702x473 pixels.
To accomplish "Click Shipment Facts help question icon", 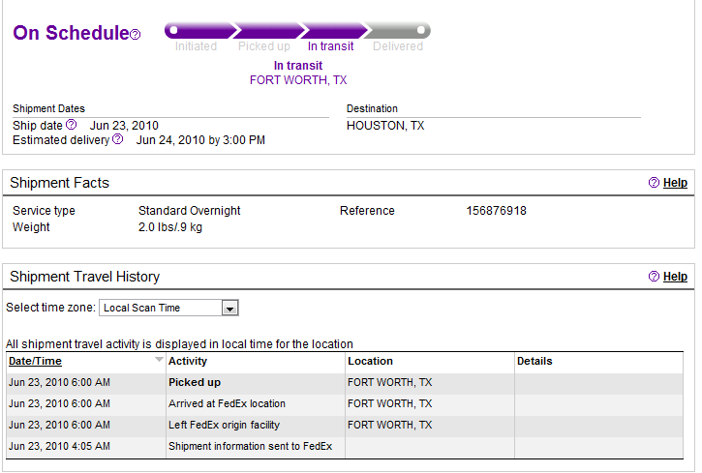I will click(654, 183).
